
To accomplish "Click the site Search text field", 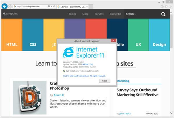I will pos(142,14).
